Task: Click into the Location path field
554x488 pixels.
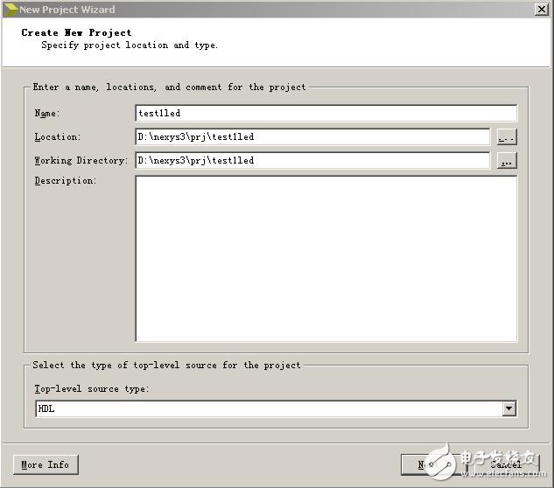Action: (x=312, y=136)
